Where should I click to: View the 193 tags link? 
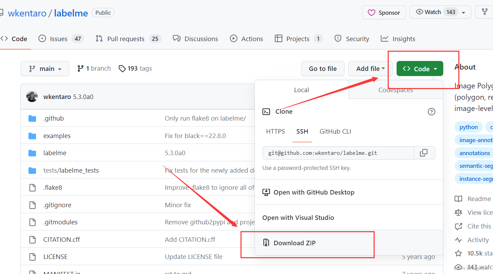(135, 68)
